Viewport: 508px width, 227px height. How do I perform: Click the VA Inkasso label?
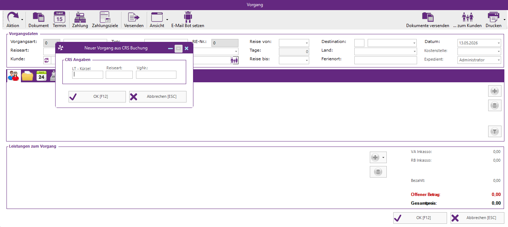click(x=421, y=152)
